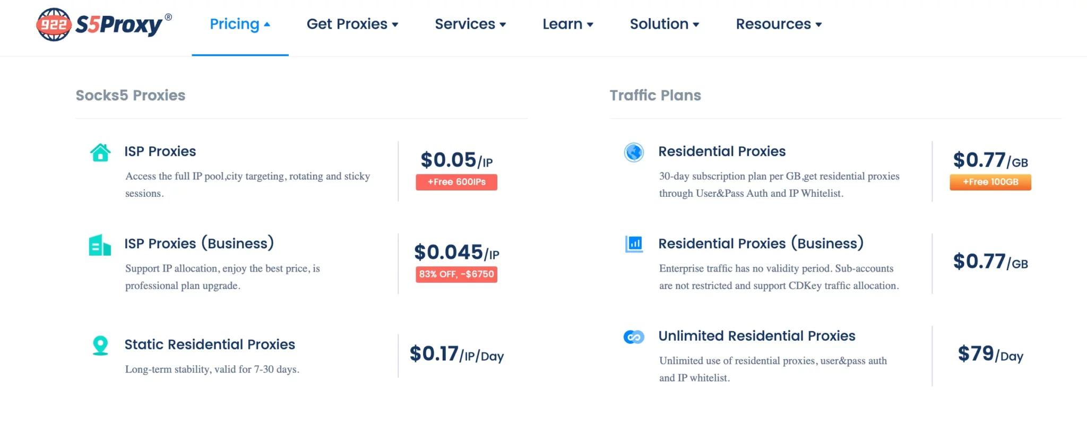
Task: Click the Unlimited Residential infinity icon
Action: [634, 337]
